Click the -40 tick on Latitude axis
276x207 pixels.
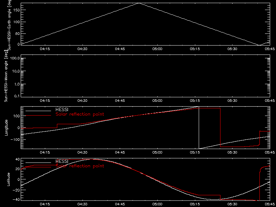[16, 199]
